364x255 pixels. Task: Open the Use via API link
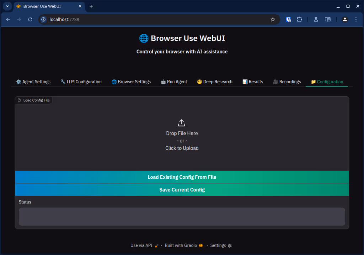pos(144,245)
